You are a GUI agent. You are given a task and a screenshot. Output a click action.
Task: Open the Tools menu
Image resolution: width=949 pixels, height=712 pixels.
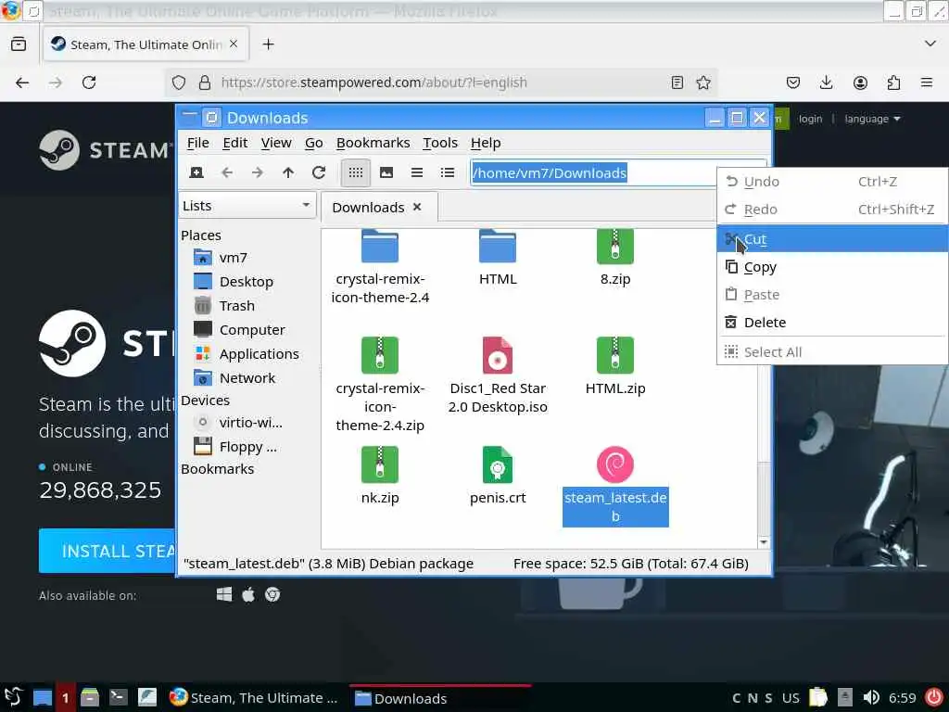click(440, 143)
